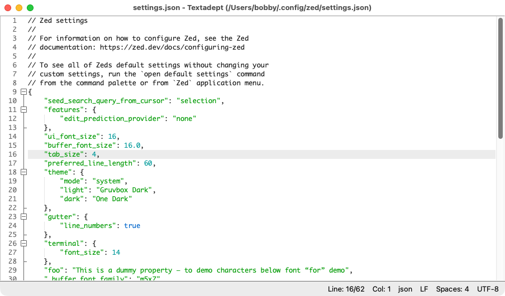Click the "UTF-8" encoding indicator

tap(488, 289)
